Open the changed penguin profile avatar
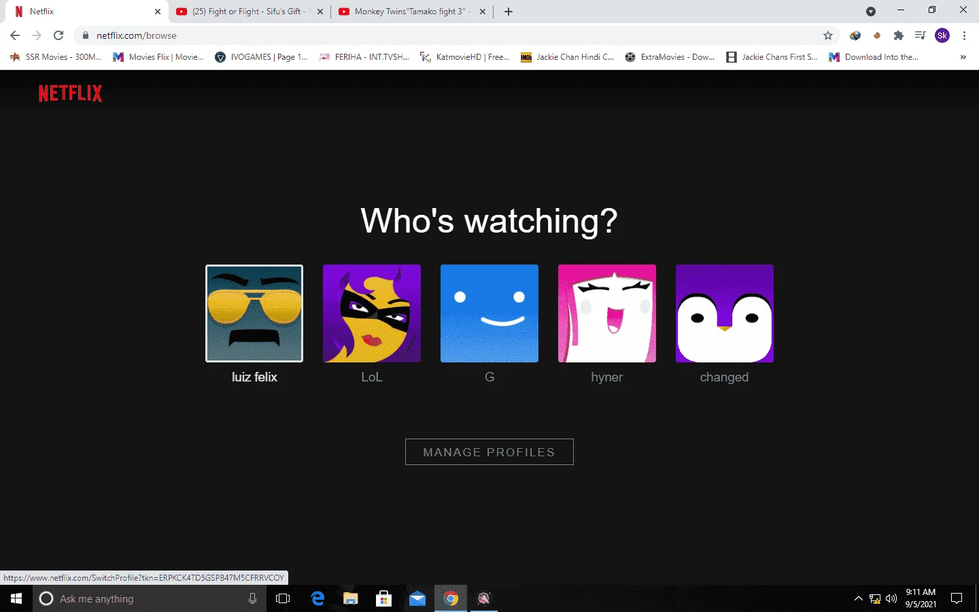 coord(725,313)
